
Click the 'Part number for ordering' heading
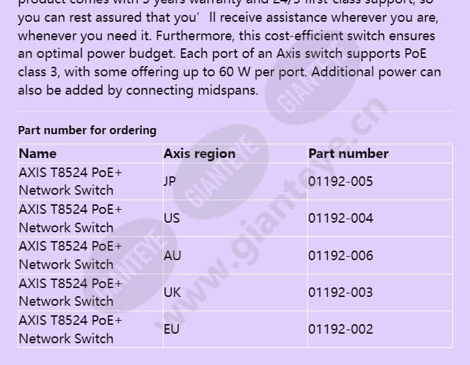click(x=87, y=130)
